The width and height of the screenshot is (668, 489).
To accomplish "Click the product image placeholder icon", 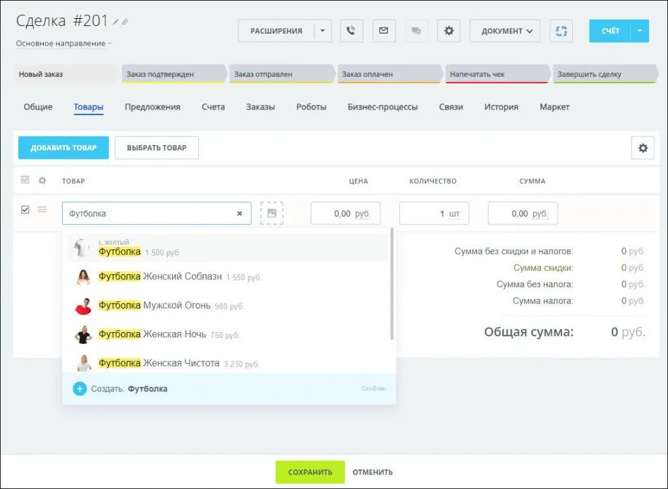I will click(x=271, y=213).
